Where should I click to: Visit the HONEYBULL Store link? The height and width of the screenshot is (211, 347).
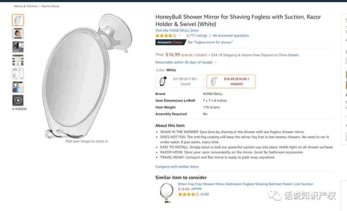tap(177, 30)
